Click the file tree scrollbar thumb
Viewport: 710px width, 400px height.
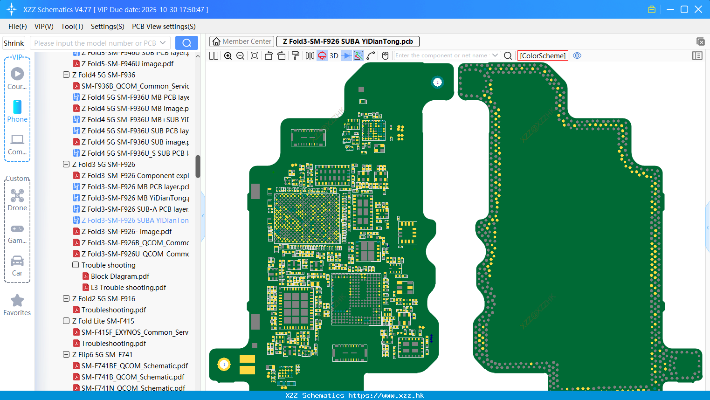[198, 166]
